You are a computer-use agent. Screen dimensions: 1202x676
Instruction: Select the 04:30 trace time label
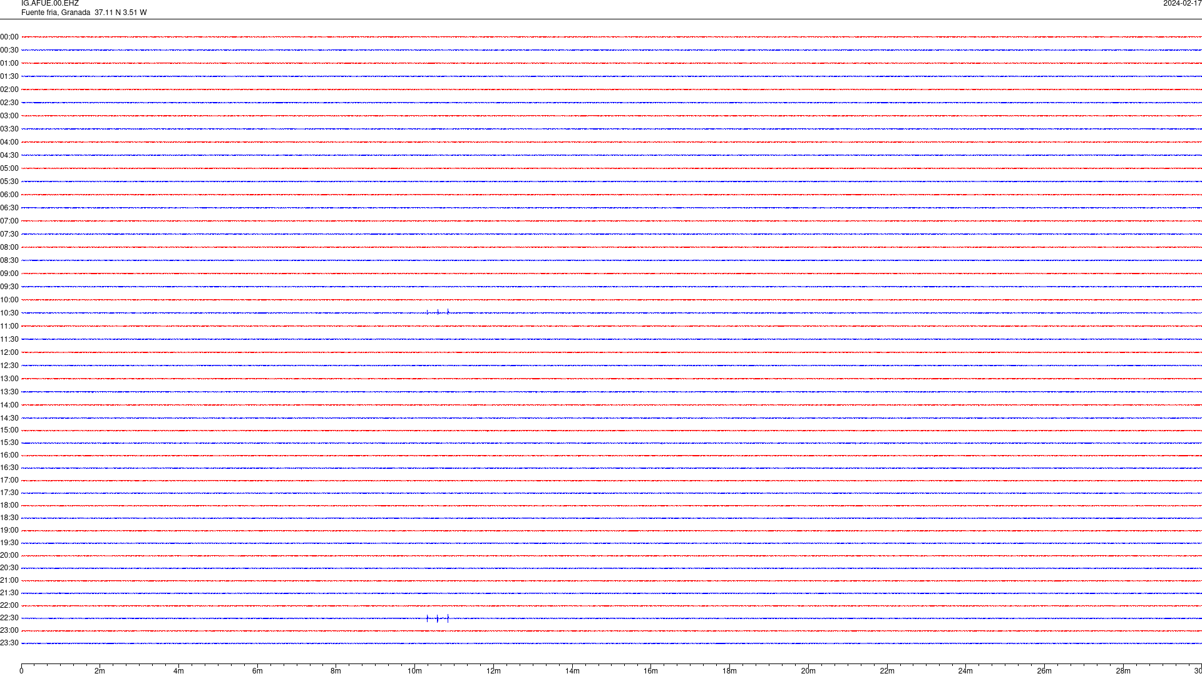click(9, 155)
